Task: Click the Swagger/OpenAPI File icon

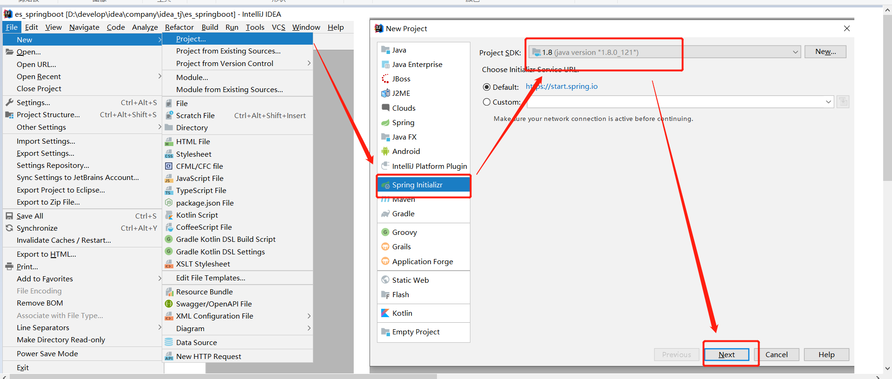Action: point(169,304)
